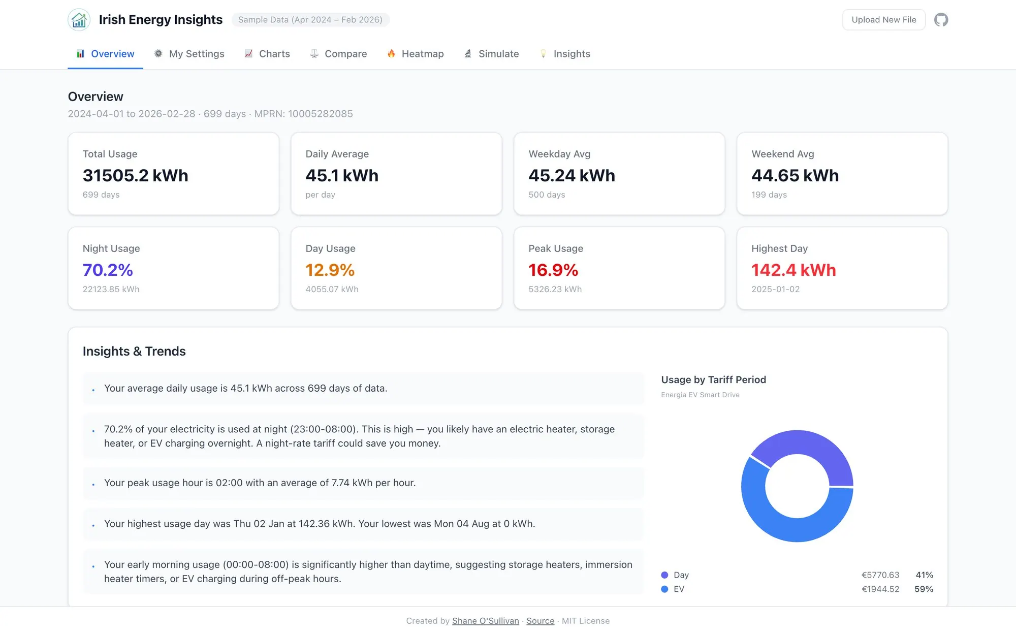Switch to the My Settings tab
The image size is (1016, 635).
coord(189,54)
